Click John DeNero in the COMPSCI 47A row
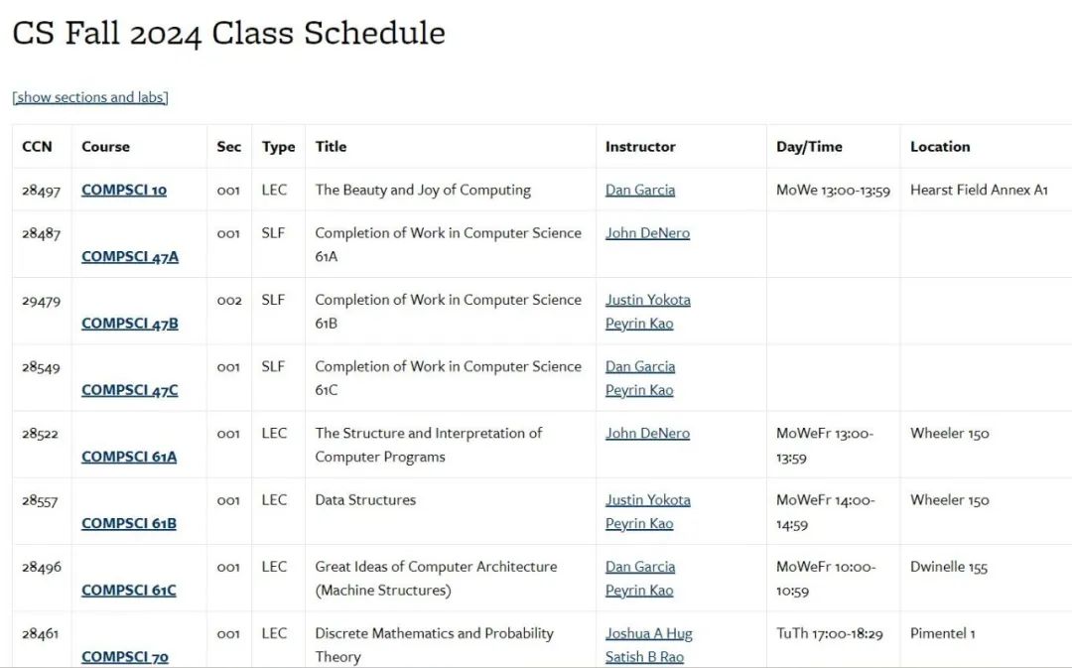 (x=647, y=233)
